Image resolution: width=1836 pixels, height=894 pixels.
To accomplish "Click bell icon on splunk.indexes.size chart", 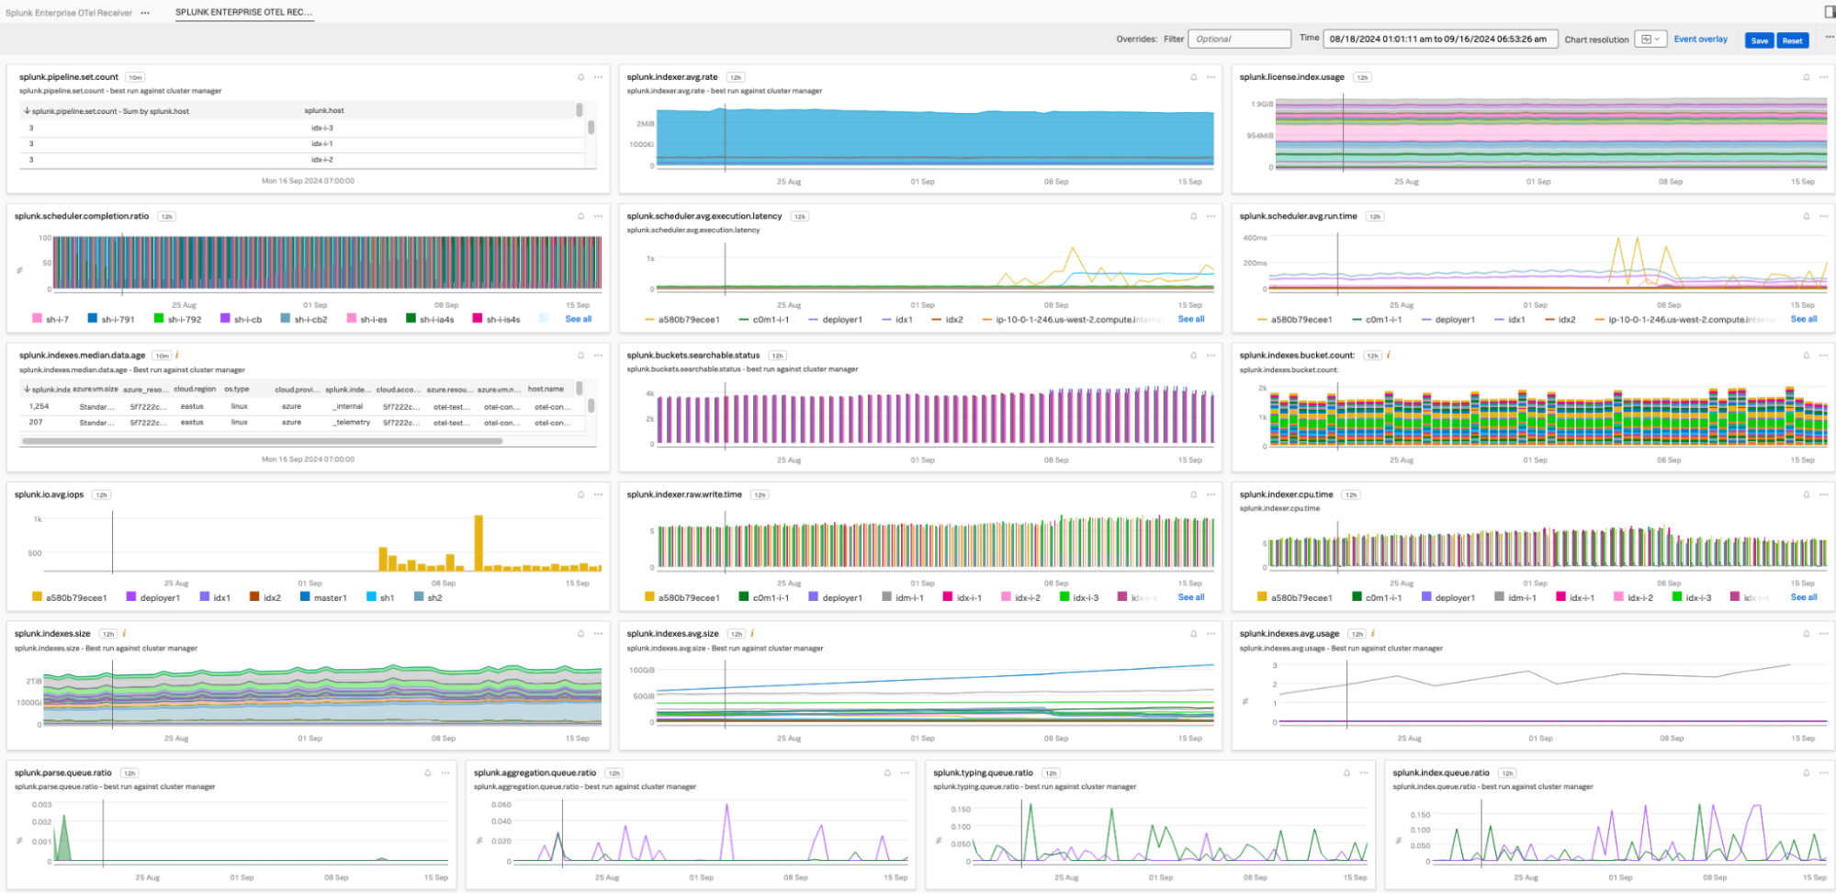I will (580, 634).
